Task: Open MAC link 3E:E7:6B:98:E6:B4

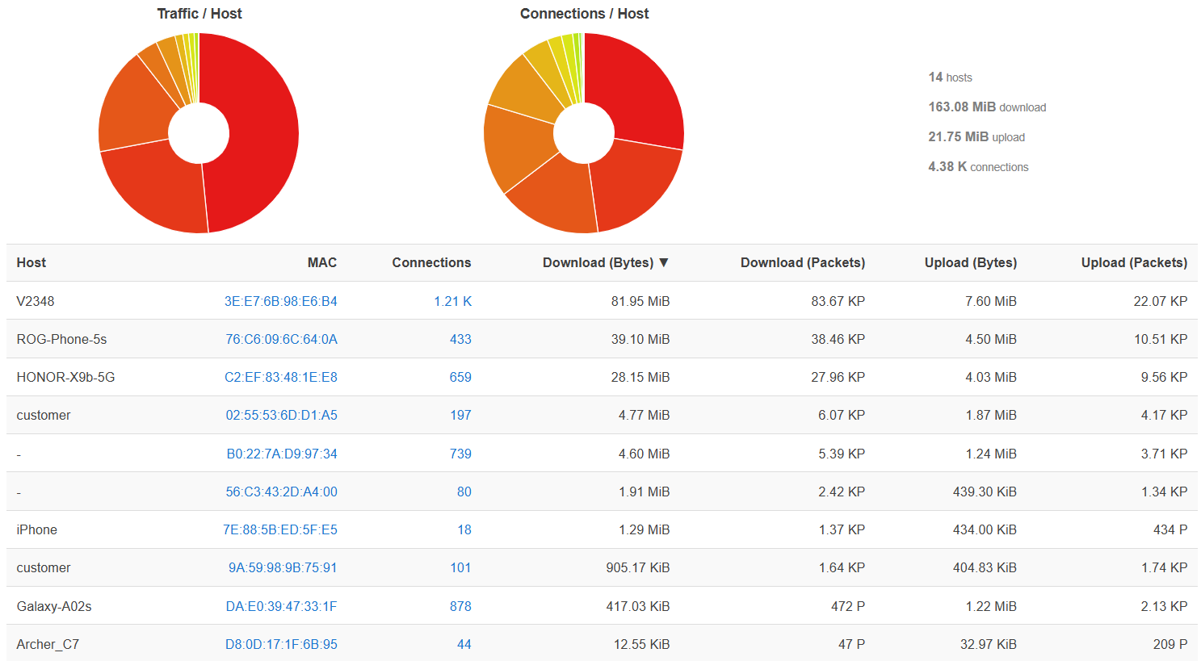Action: click(281, 301)
